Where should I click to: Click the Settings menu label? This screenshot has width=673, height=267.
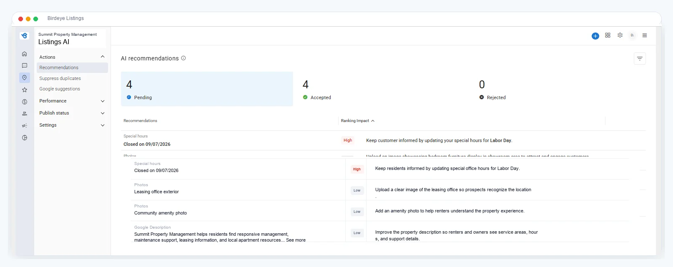point(48,125)
